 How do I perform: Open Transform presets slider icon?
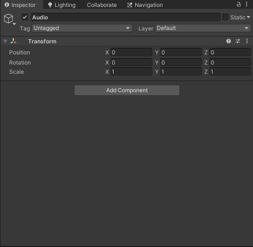pyautogui.click(x=238, y=41)
